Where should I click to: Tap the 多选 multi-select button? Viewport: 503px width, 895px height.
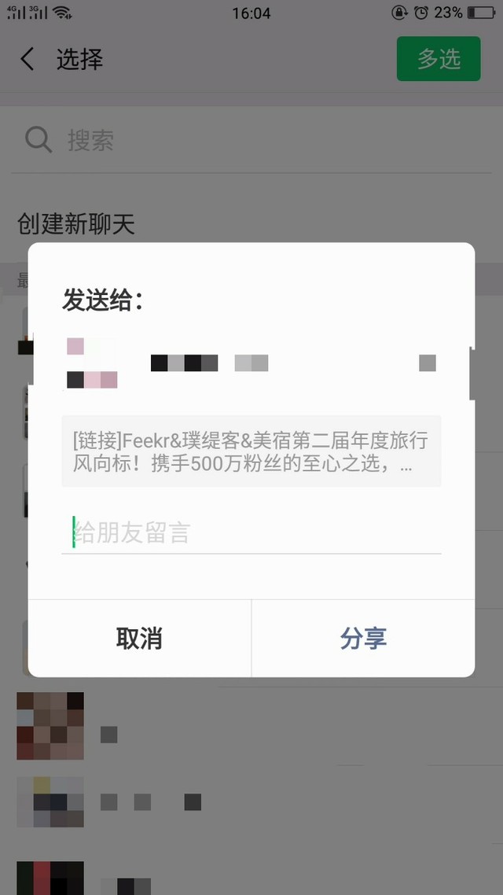click(439, 59)
